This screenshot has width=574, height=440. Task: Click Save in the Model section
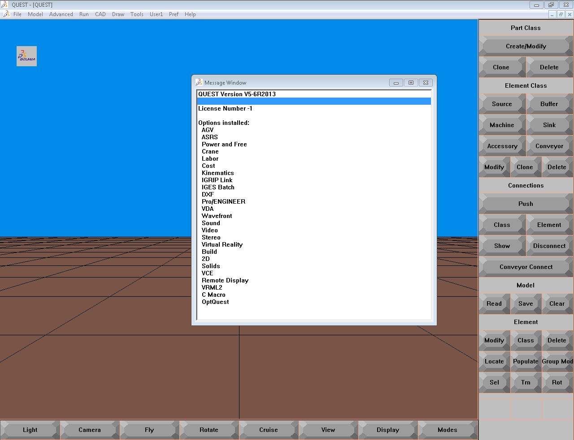pos(526,303)
